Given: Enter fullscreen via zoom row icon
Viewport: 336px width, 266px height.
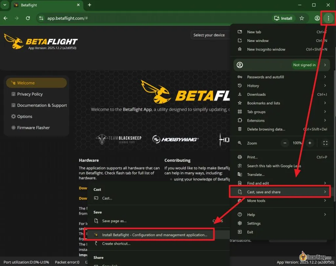Looking at the screenshot, I should tap(325, 143).
